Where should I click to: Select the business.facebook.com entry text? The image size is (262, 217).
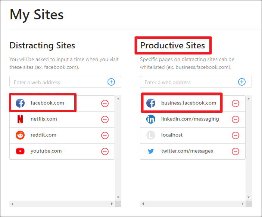coord(188,103)
